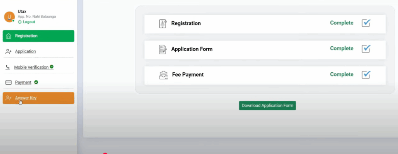
Task: Click the person-plus icon beside Application
Action: 9,52
